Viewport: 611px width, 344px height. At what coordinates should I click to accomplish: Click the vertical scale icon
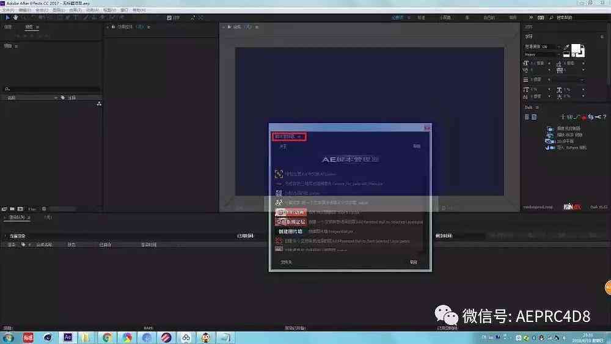[525, 90]
